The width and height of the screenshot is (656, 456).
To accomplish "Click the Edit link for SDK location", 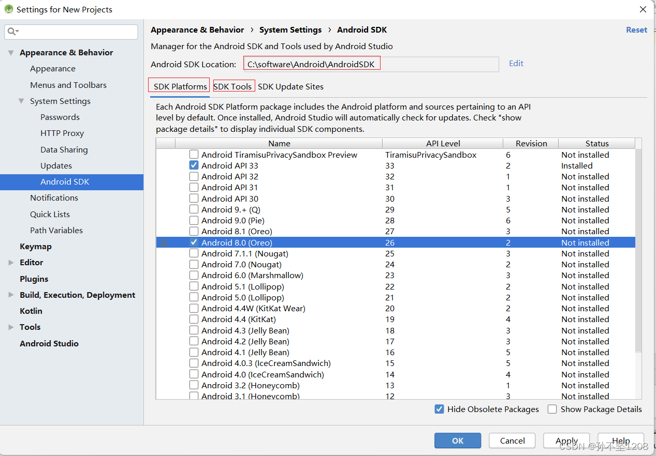I will pyautogui.click(x=516, y=63).
